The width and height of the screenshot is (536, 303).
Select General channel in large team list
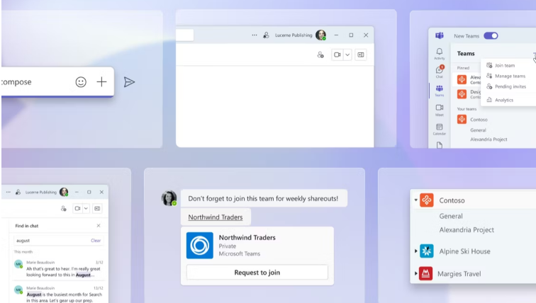click(451, 216)
